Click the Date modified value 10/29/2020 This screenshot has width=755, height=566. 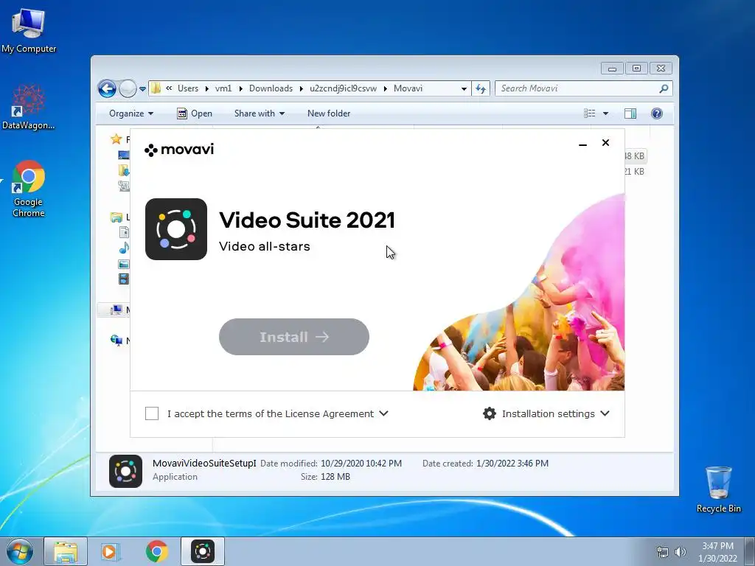coord(361,464)
